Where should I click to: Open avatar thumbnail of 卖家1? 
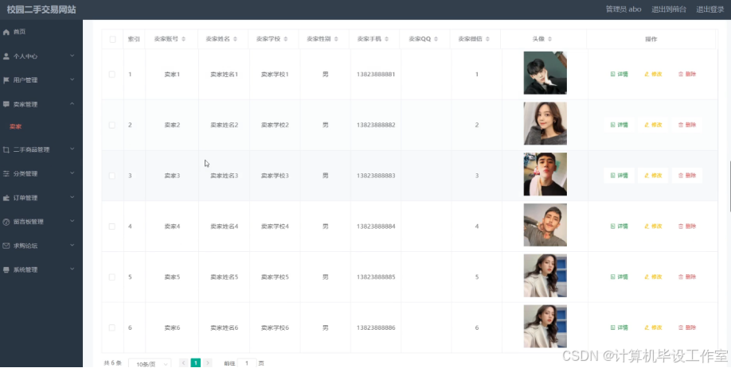pyautogui.click(x=545, y=73)
